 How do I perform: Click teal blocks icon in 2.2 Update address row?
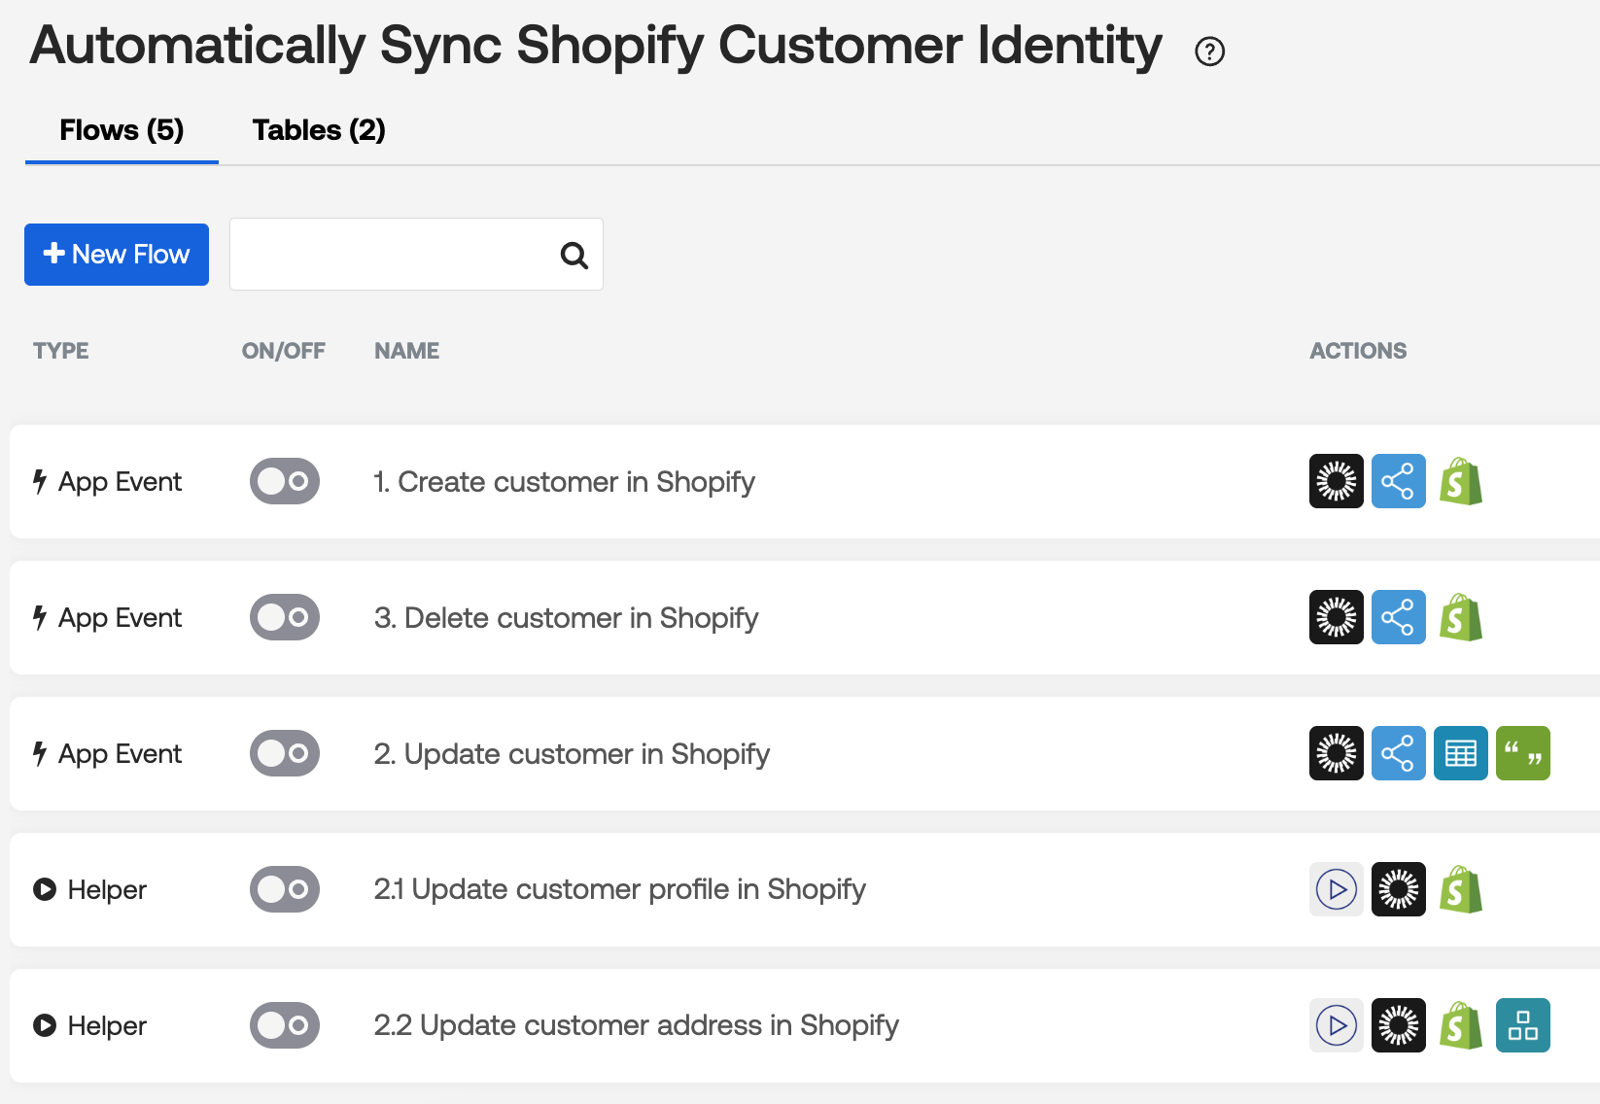(1523, 1025)
